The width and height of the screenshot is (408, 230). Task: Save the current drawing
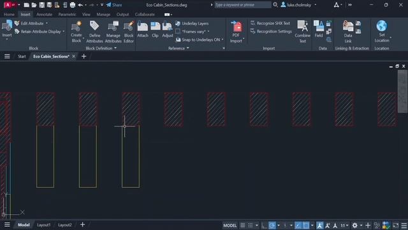(x=41, y=4)
